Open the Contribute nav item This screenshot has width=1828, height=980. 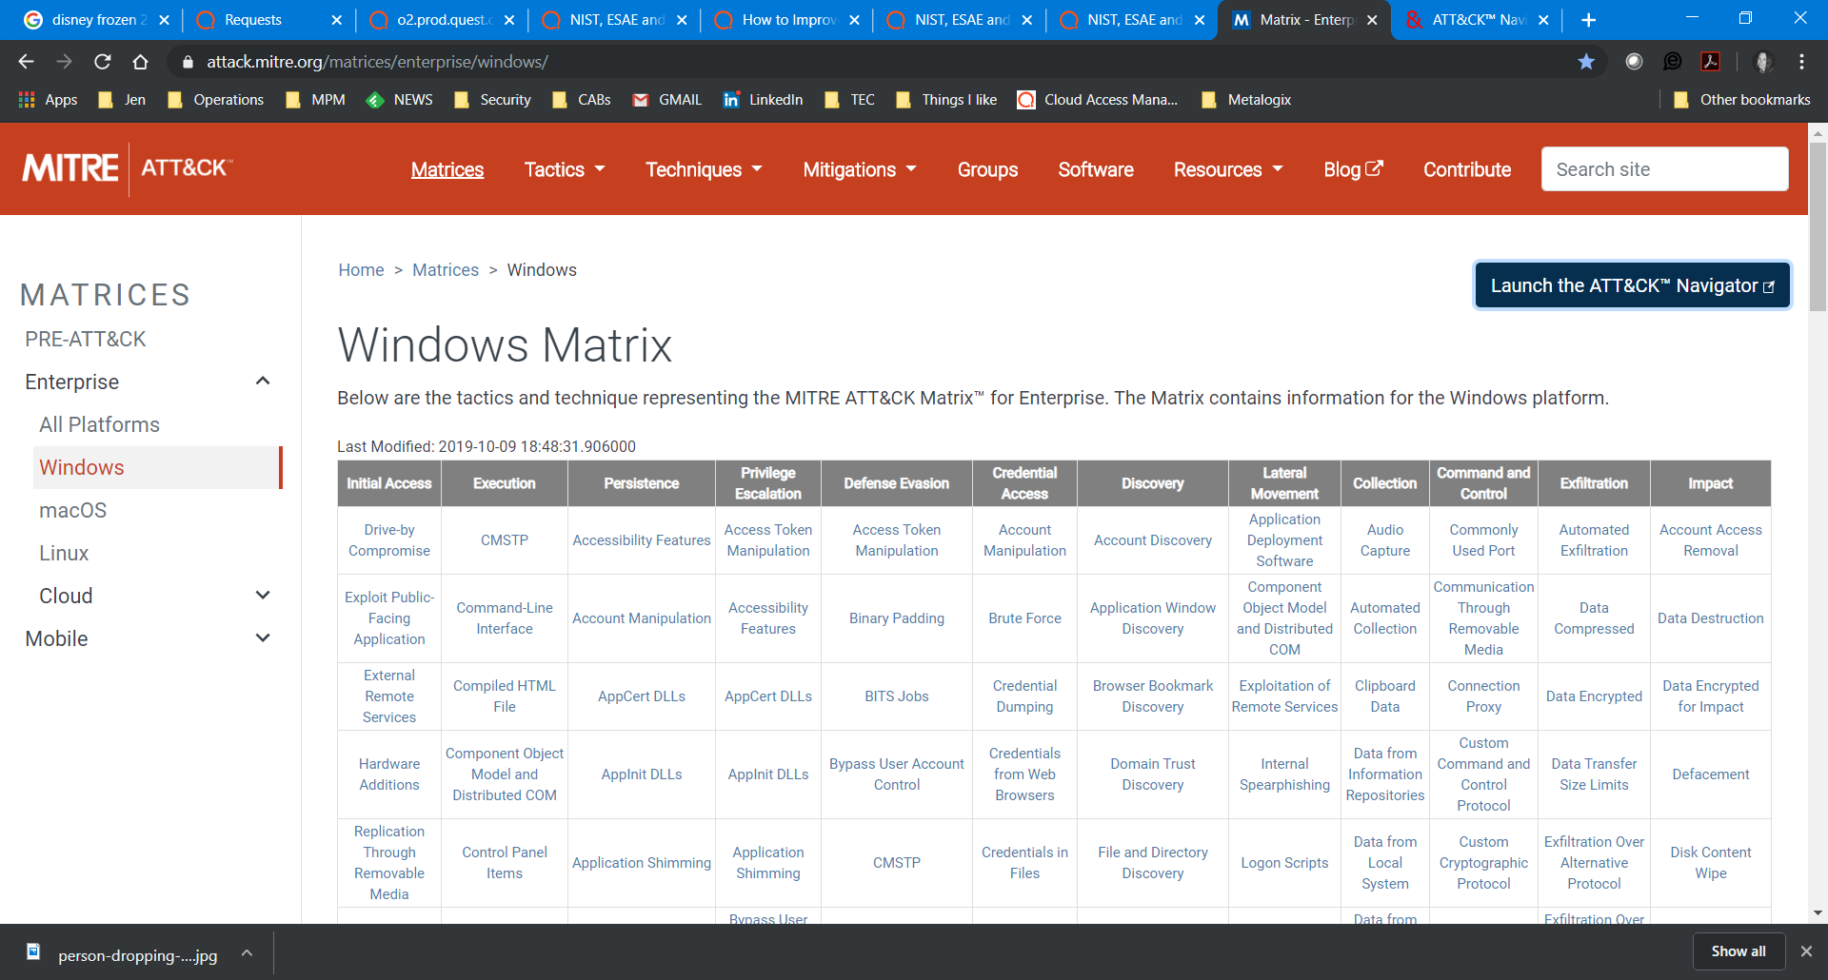pos(1467,169)
